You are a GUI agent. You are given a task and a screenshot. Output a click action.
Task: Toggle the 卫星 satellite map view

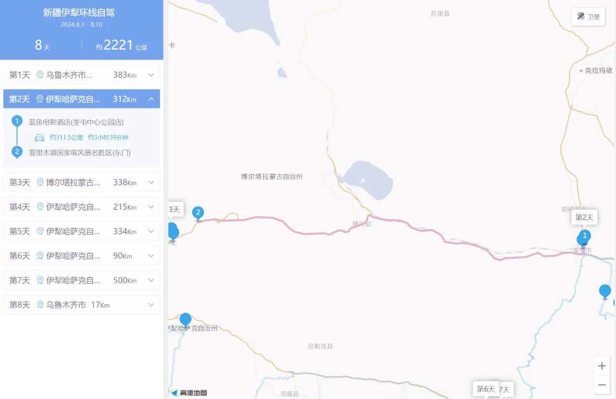(x=588, y=16)
